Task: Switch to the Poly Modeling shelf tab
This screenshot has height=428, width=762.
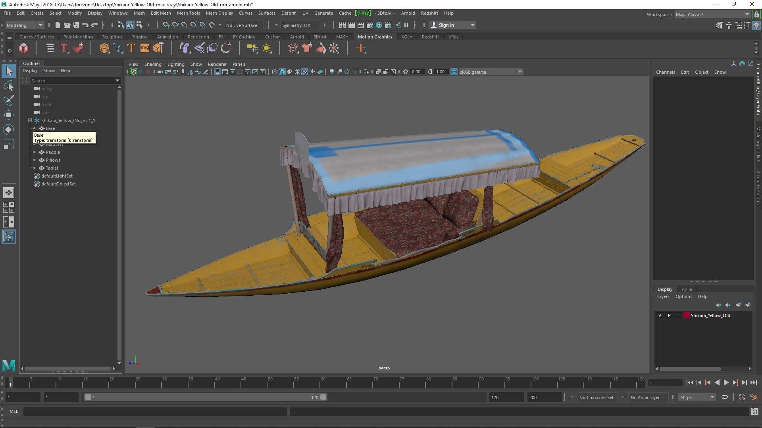Action: (x=78, y=37)
